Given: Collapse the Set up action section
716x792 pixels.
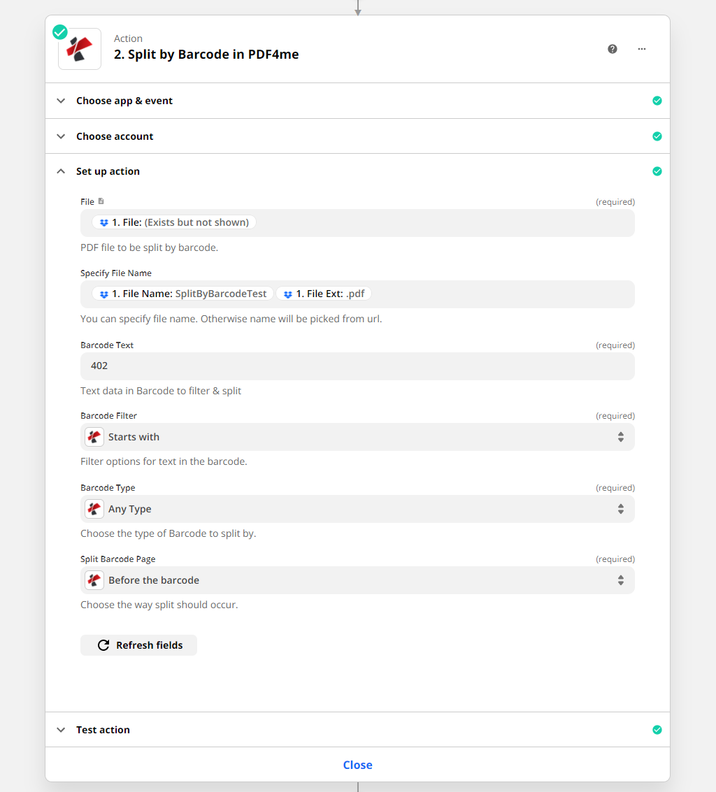Looking at the screenshot, I should (x=108, y=171).
